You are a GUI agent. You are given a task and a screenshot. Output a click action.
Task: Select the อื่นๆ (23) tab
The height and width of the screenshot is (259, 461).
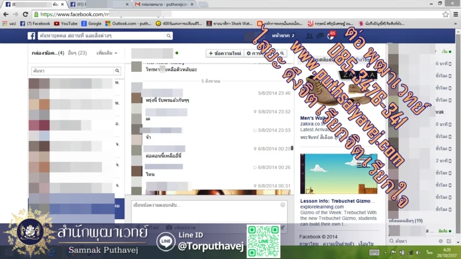coord(77,53)
